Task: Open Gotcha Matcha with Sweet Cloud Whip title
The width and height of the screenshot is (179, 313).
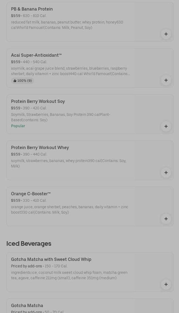Action: (51, 260)
